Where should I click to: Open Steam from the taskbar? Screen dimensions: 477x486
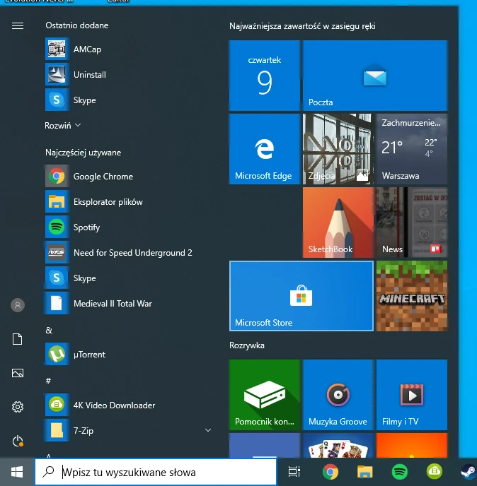[468, 471]
